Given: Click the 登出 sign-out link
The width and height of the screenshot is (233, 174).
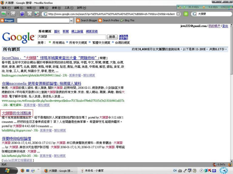Looking at the screenshot, I should [x=225, y=26].
